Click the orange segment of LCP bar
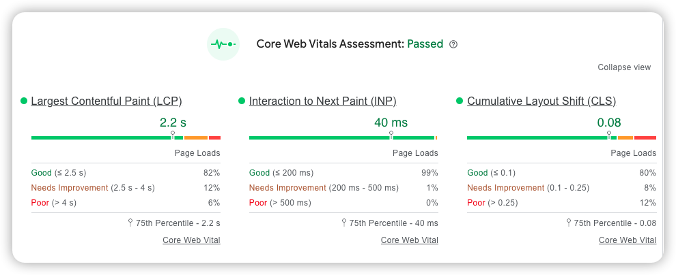 click(196, 138)
